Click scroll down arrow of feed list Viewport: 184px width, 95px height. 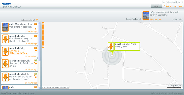(39, 88)
